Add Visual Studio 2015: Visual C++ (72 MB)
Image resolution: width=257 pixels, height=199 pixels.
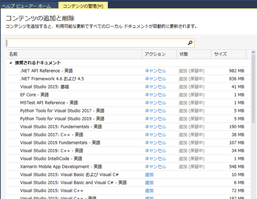[149, 191]
